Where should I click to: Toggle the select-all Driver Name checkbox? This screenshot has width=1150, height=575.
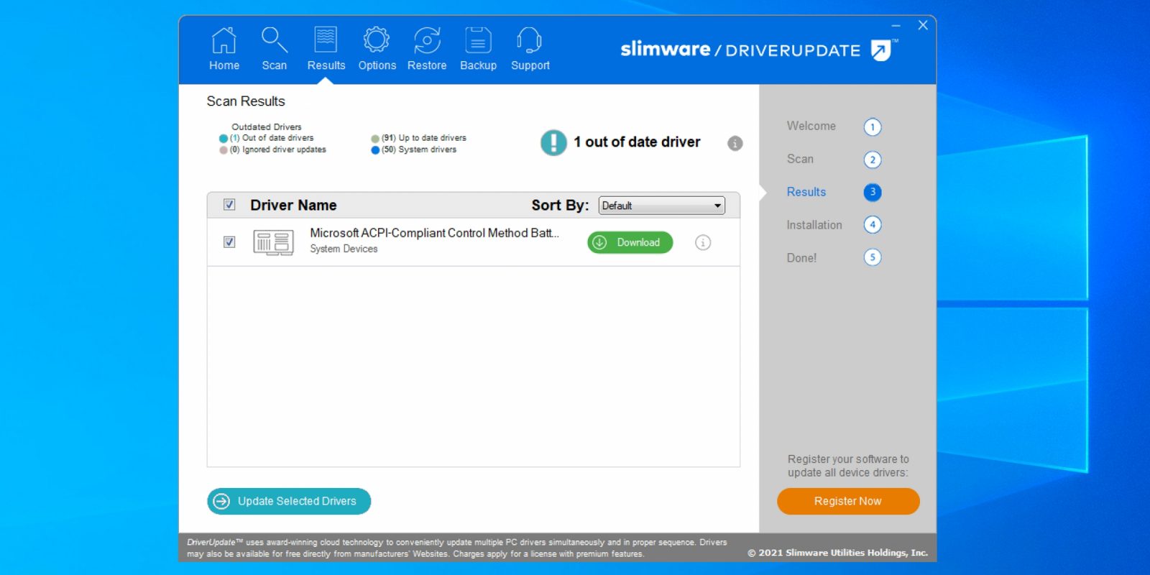[x=229, y=205]
